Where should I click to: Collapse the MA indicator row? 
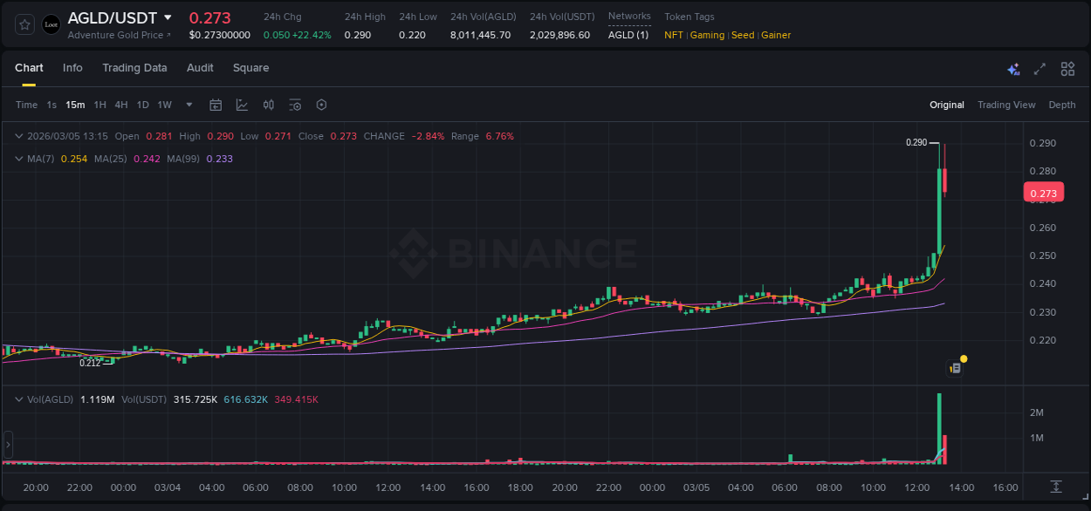pos(18,158)
